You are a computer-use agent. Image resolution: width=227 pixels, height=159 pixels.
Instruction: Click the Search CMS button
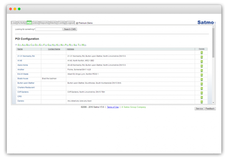(70, 29)
